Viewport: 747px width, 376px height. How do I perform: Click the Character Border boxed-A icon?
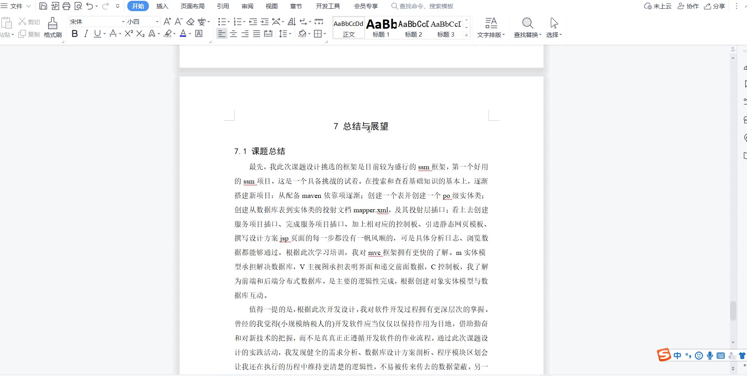(x=199, y=34)
